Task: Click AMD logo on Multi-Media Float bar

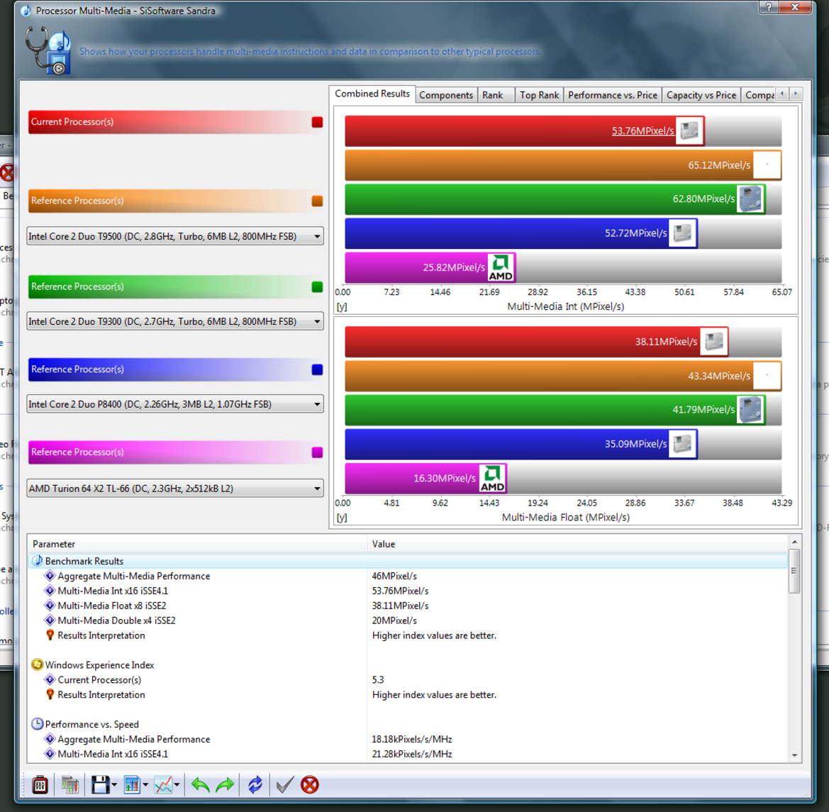Action: (x=492, y=478)
